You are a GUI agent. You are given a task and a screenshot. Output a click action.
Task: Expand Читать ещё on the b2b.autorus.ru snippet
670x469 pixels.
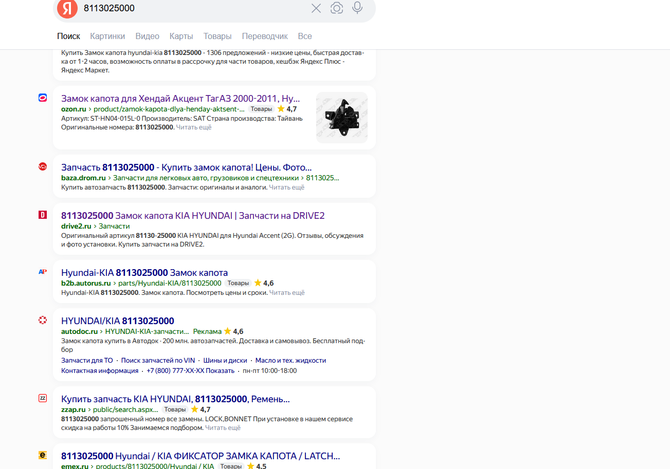click(287, 292)
